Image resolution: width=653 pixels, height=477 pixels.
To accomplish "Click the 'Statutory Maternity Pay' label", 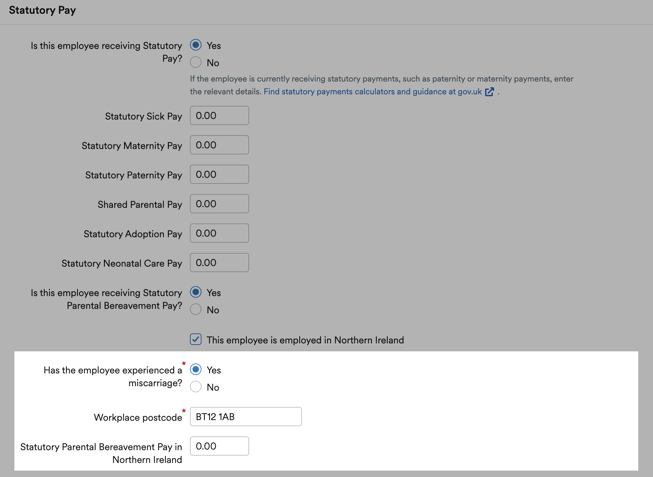I will (x=132, y=146).
